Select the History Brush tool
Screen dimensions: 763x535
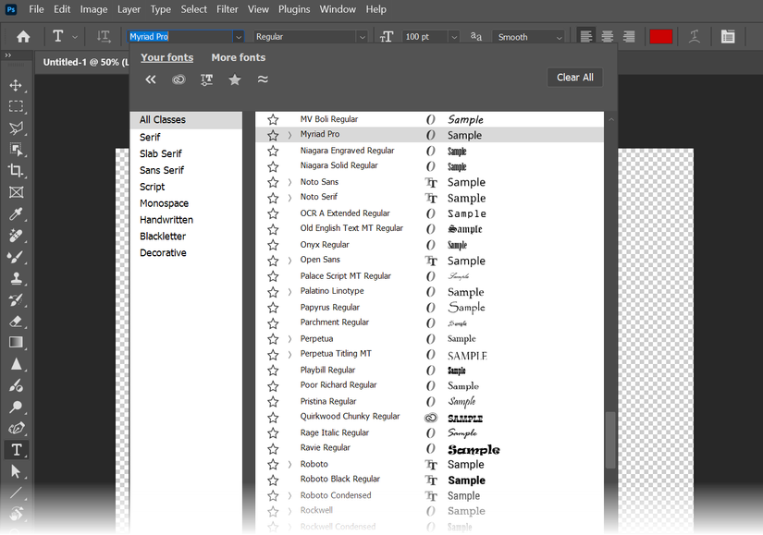[16, 299]
